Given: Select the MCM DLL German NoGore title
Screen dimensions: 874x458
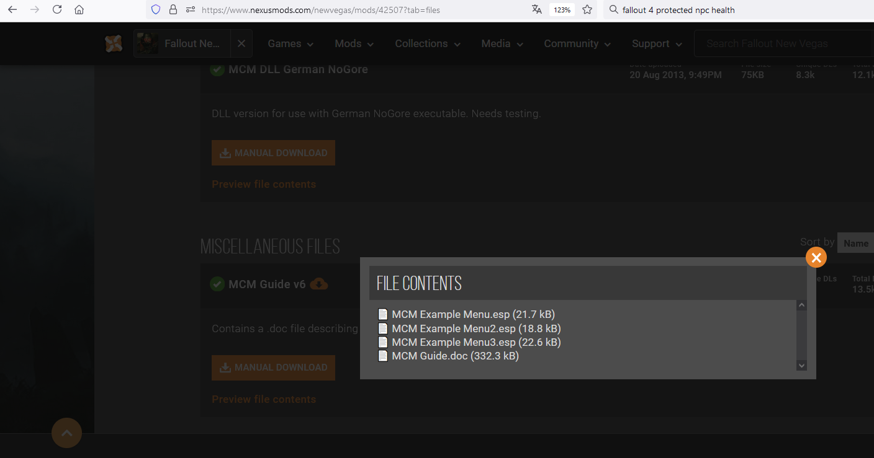Looking at the screenshot, I should (298, 69).
